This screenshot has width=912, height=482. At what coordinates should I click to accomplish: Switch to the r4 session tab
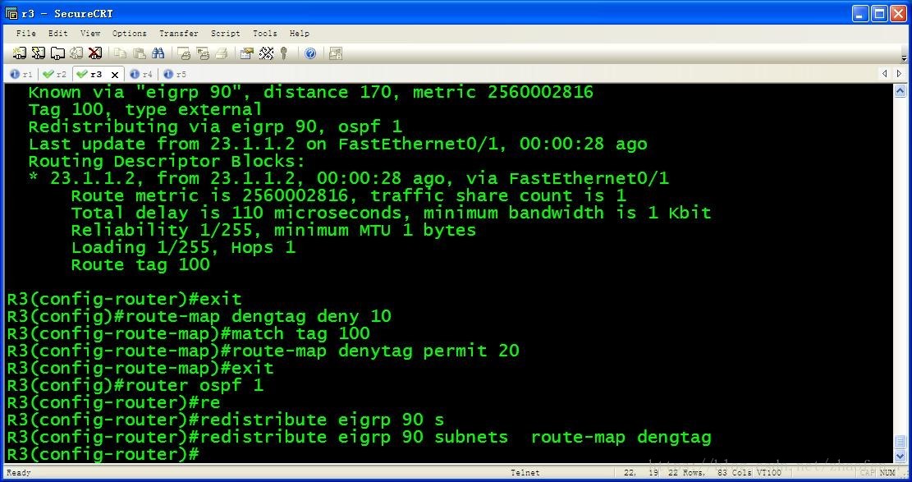coord(141,74)
